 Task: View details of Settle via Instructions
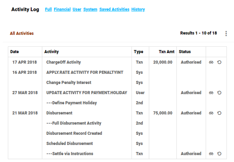pyautogui.click(x=211, y=153)
